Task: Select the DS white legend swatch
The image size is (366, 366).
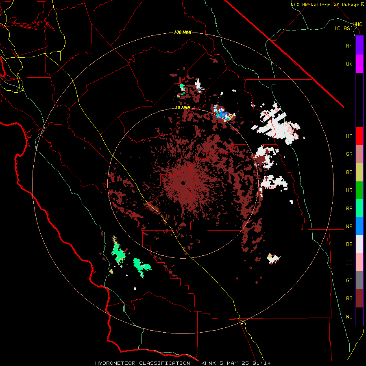Action: pos(359,244)
